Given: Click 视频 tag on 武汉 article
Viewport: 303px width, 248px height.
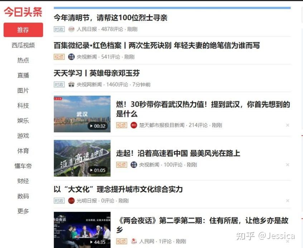Looking at the screenshot, I should (121, 125).
